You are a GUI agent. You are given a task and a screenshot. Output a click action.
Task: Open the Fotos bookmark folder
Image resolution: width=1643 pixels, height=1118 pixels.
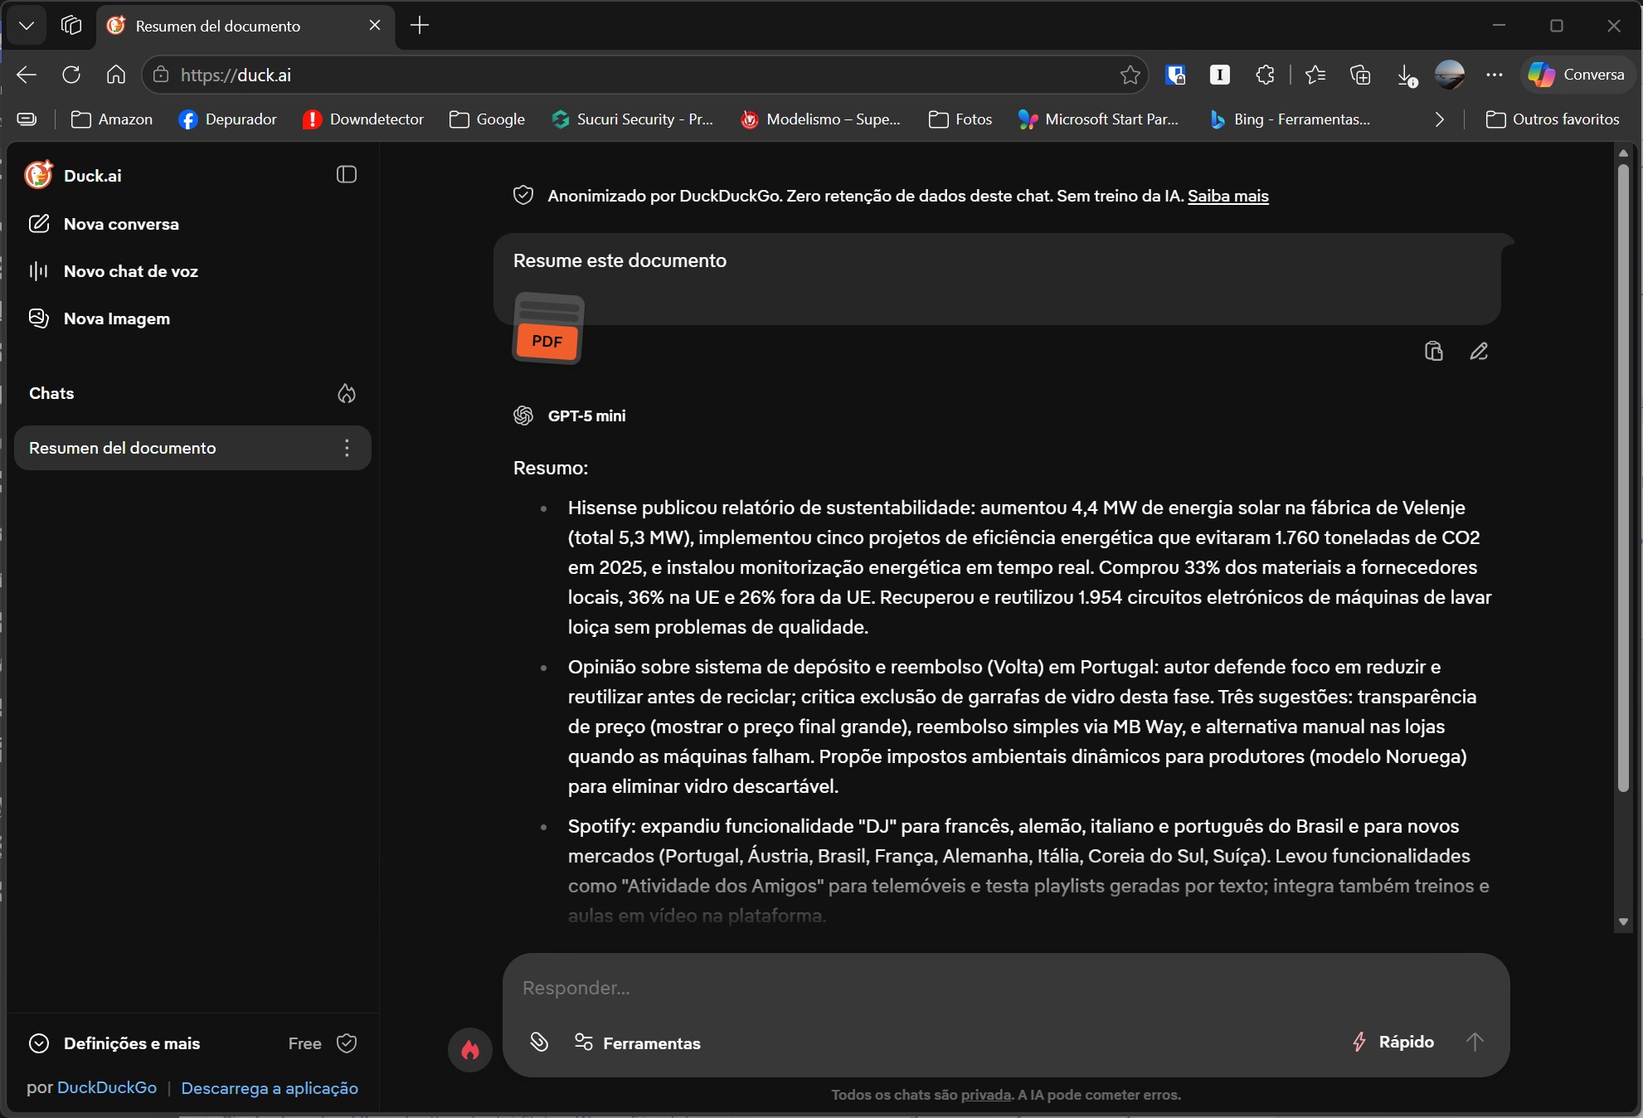coord(960,119)
